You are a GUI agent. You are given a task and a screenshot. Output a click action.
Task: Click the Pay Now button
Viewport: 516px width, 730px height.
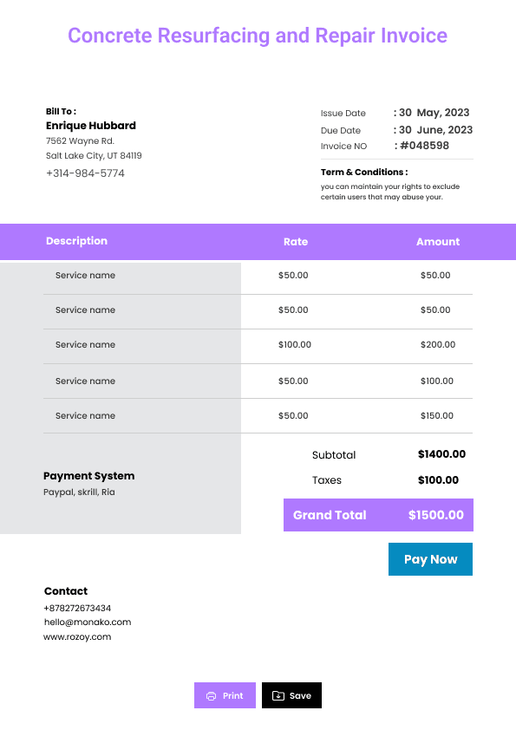pyautogui.click(x=430, y=559)
